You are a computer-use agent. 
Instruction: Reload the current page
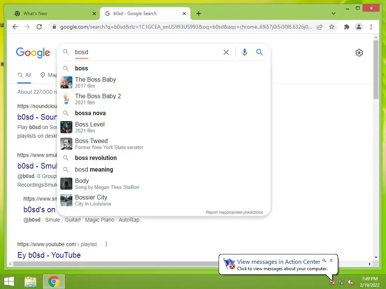39,27
